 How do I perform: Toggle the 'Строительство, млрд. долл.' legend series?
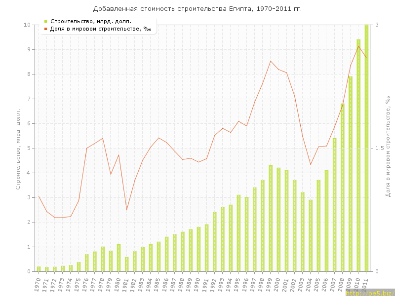click(84, 21)
